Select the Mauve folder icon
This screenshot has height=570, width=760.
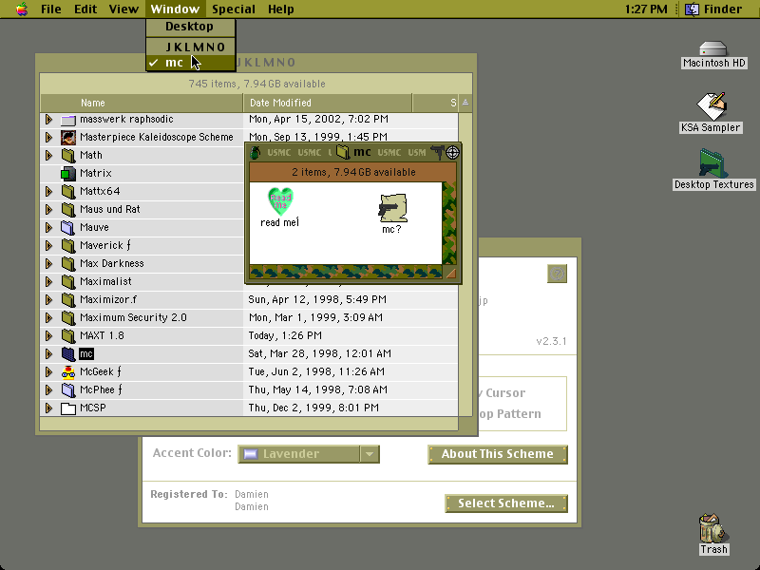point(68,228)
